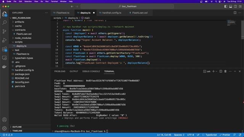Viewport: 244px width, 137px height.
Task: Toggle bottom panel visibility
Action: [231, 6]
